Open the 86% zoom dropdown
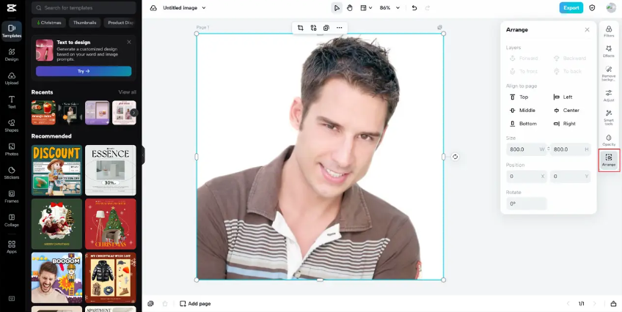The height and width of the screenshot is (312, 622). (x=389, y=8)
